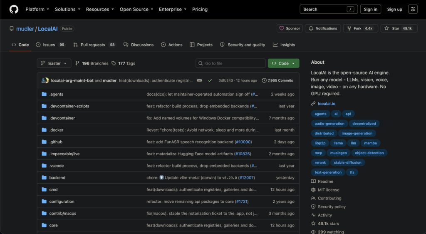Click the MIT license scale icon
Screen dimensions: 426x234
[x=313, y=190]
